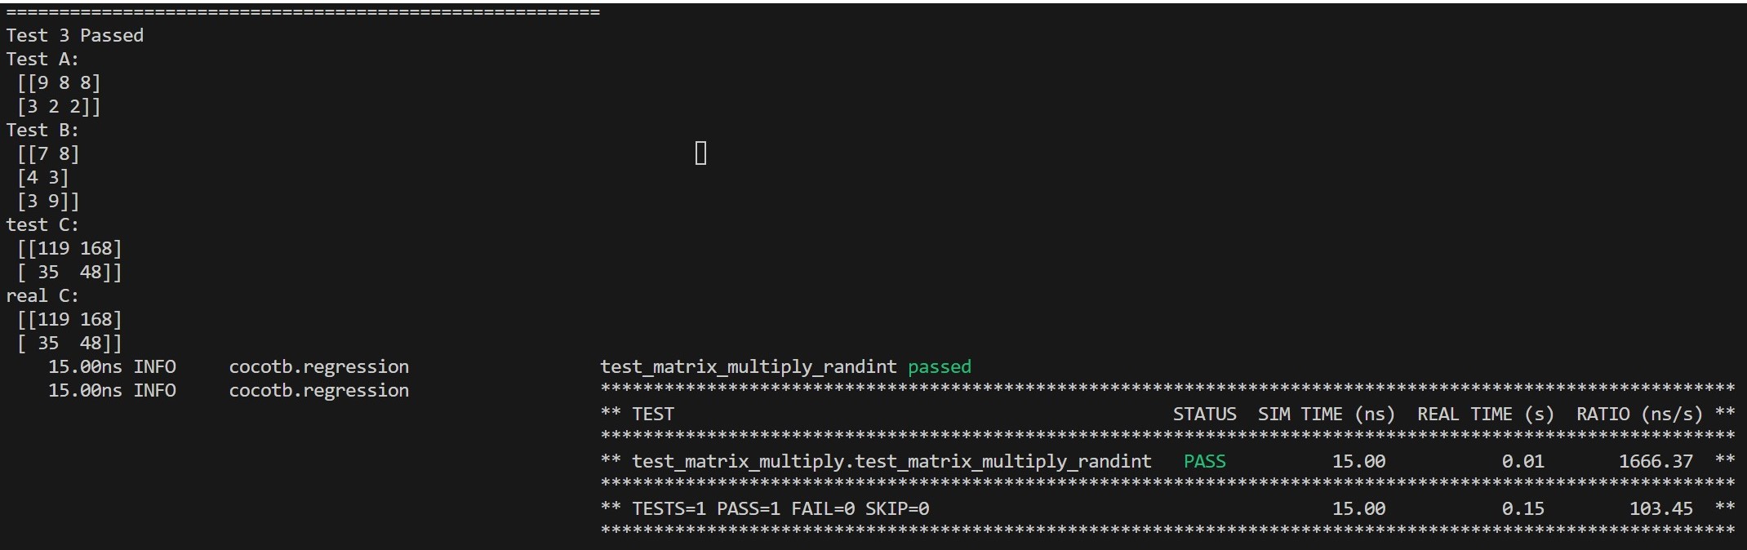The width and height of the screenshot is (1747, 550).
Task: Click the "[[9 8 8]" matrix row
Action: coord(58,82)
